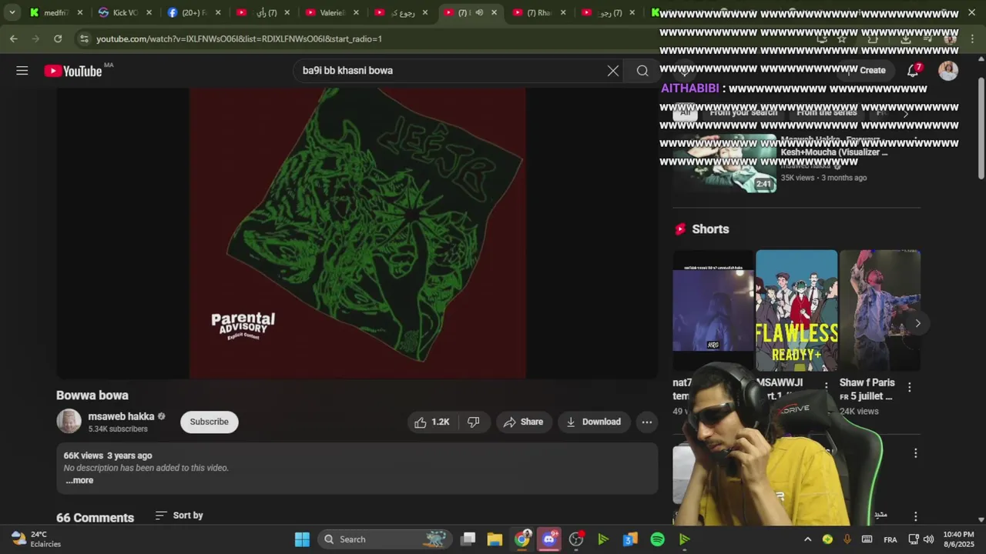
Task: Go to YouTube home via the logo
Action: pyautogui.click(x=73, y=71)
